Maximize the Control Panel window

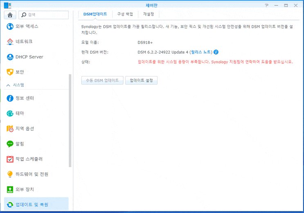pyautogui.click(x=286, y=5)
